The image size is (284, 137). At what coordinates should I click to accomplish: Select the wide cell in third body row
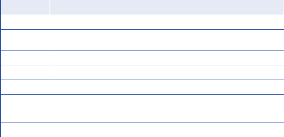166,58
